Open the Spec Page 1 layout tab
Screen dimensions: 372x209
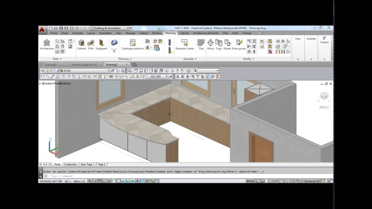tap(87, 164)
